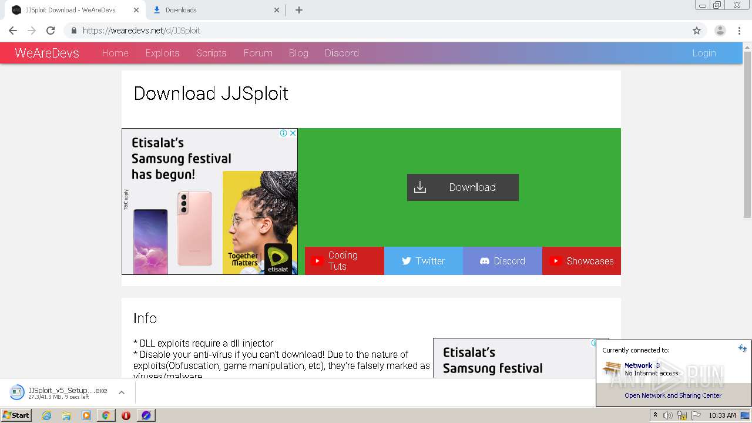752x423 pixels.
Task: Open the Home nav item
Action: coord(115,53)
